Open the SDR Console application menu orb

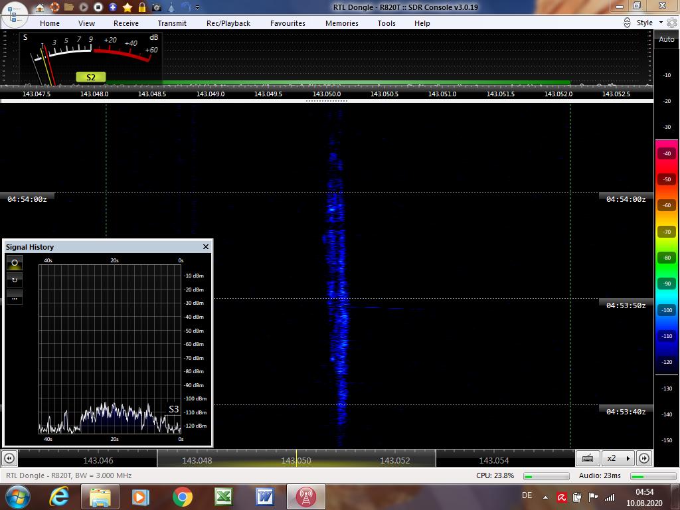[x=15, y=15]
